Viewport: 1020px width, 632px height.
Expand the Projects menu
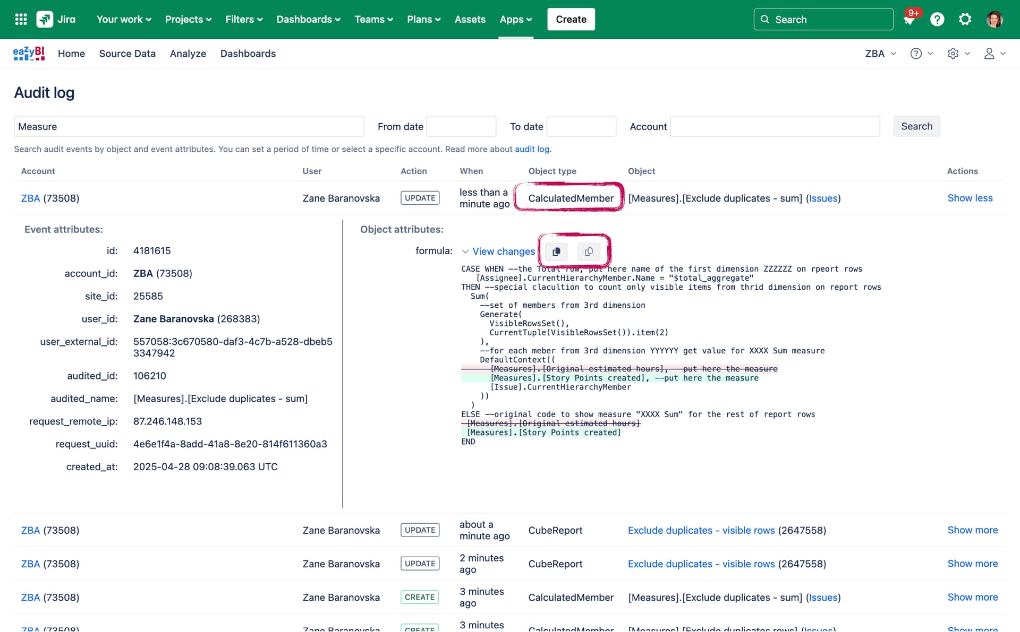(188, 20)
